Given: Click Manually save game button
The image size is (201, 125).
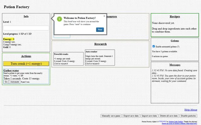Looking at the screenshot, I should point(111,116).
